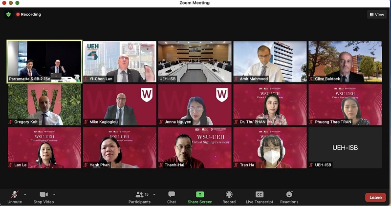This screenshot has height=206, width=391.
Task: Click Phuong Thao TRAN muted mic icon
Action: (x=311, y=122)
